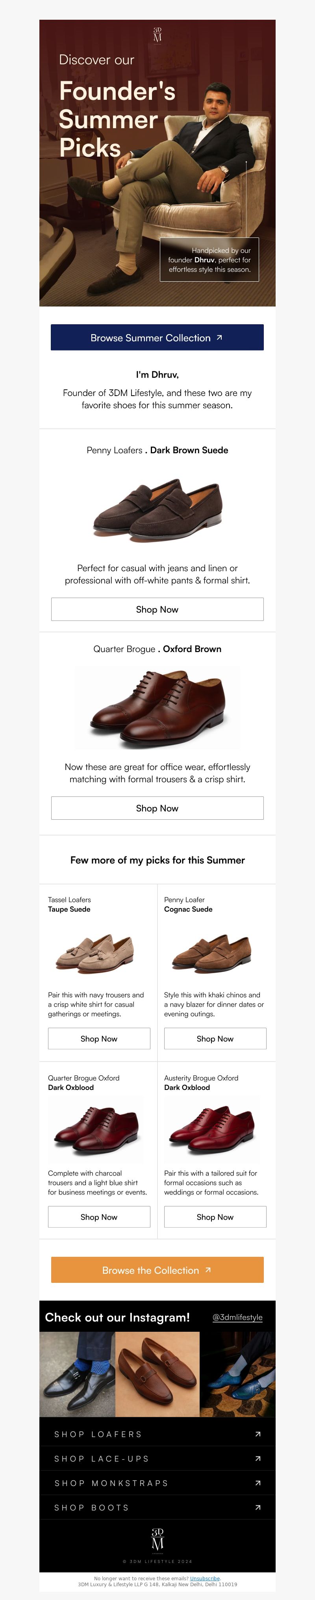Click the founder hero banner image
Viewport: 315px width, 1600px height.
pyautogui.click(x=157, y=163)
